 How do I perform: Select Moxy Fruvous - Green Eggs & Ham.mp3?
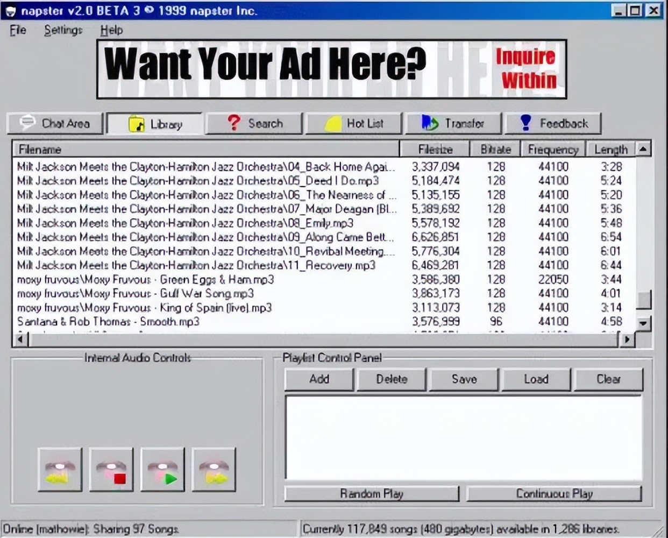click(x=324, y=279)
